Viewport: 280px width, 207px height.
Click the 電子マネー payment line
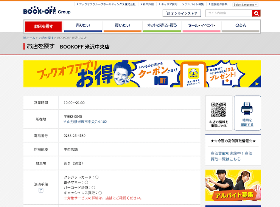coord(76,182)
